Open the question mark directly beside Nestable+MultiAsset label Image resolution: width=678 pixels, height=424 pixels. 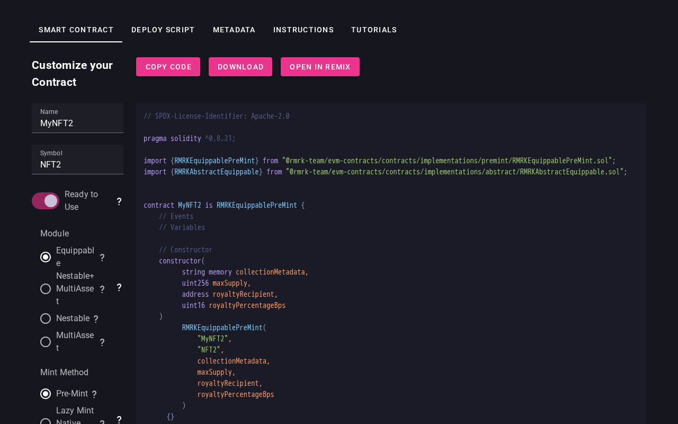[x=102, y=289]
